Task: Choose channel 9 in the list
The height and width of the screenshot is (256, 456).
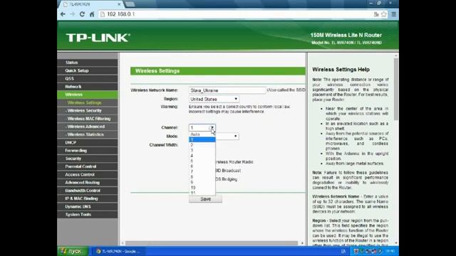Action: pos(202,182)
